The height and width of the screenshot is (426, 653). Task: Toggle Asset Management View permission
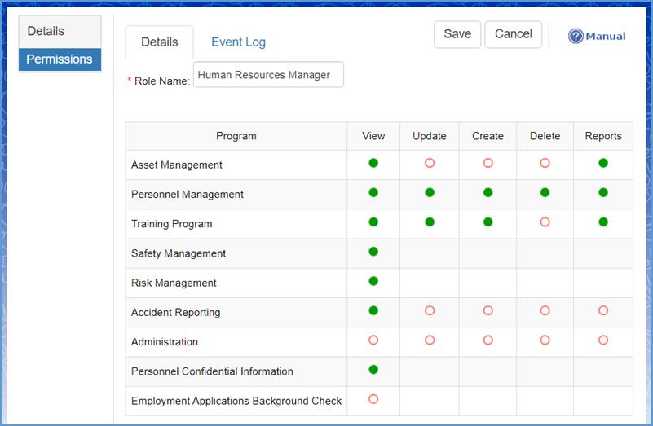pyautogui.click(x=373, y=163)
